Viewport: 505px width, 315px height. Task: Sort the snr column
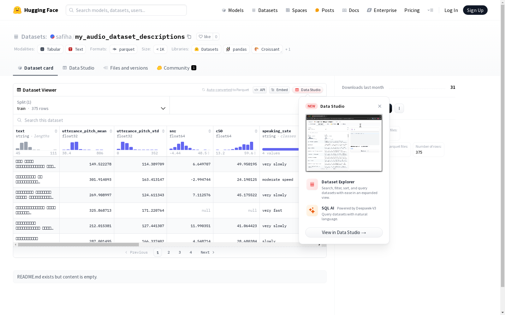click(x=210, y=131)
